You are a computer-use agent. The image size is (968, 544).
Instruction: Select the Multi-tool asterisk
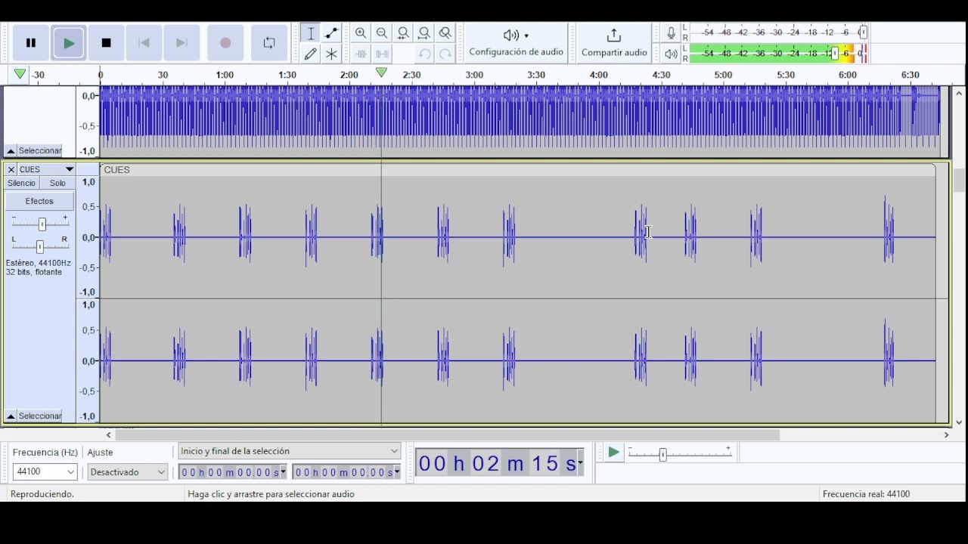tap(331, 54)
